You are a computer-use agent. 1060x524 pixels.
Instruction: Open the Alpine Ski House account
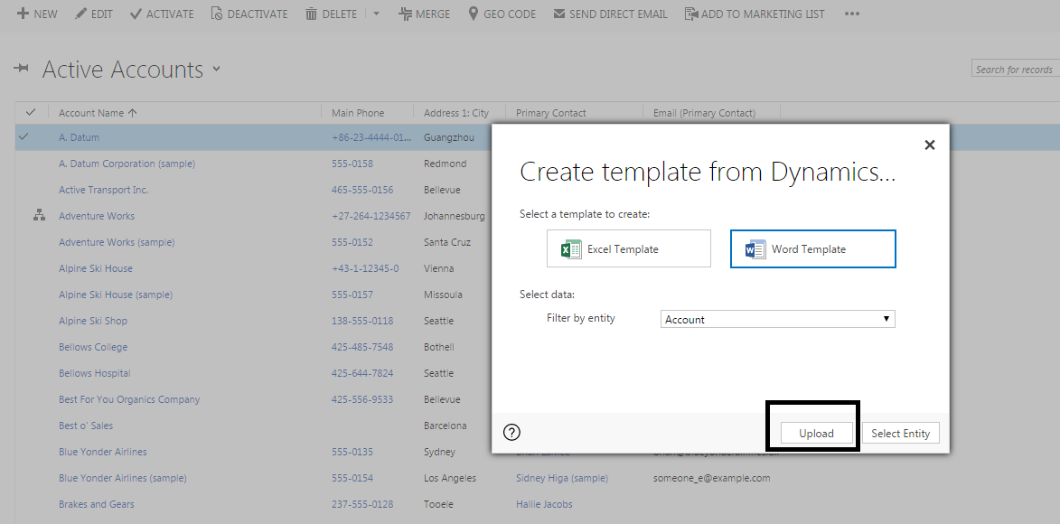click(x=96, y=268)
